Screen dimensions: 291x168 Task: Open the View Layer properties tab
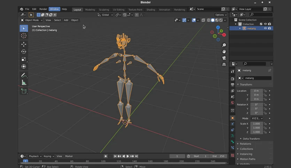tap(233, 91)
